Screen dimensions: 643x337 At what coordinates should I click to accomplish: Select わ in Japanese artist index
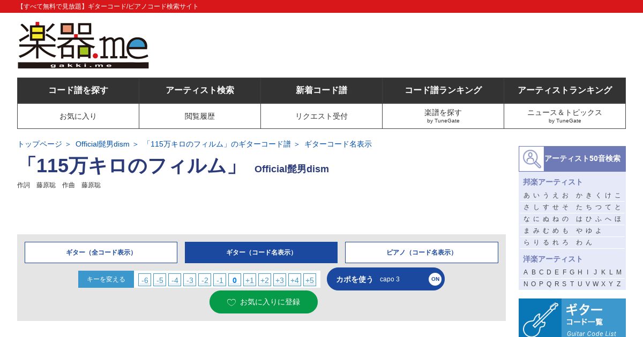pos(579,242)
